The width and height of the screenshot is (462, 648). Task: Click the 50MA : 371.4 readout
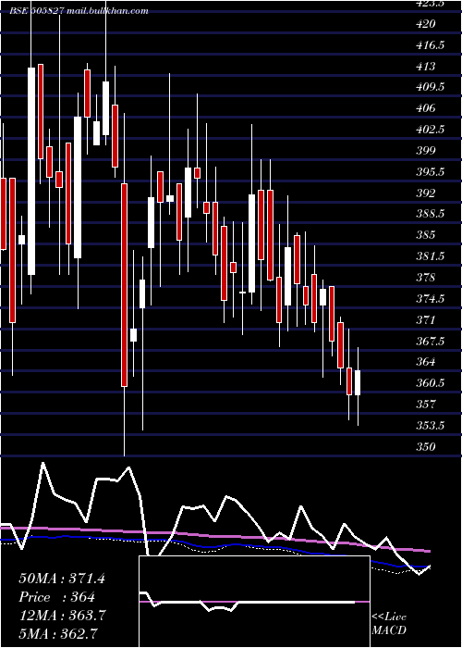[x=62, y=579]
